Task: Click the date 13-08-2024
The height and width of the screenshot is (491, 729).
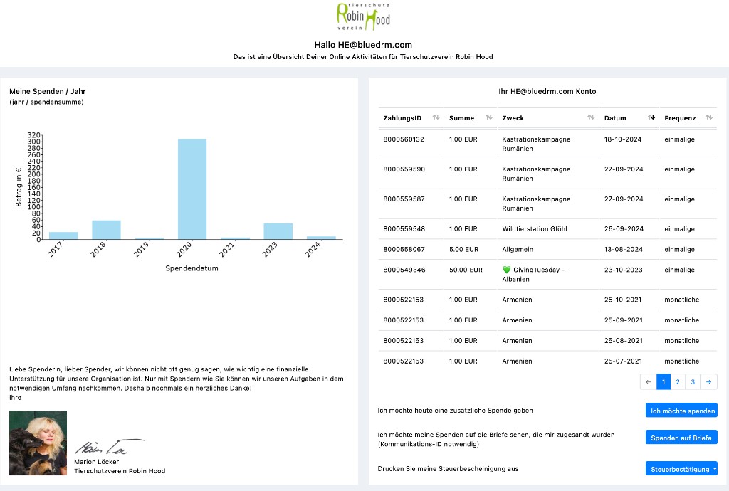Action: [x=624, y=249]
